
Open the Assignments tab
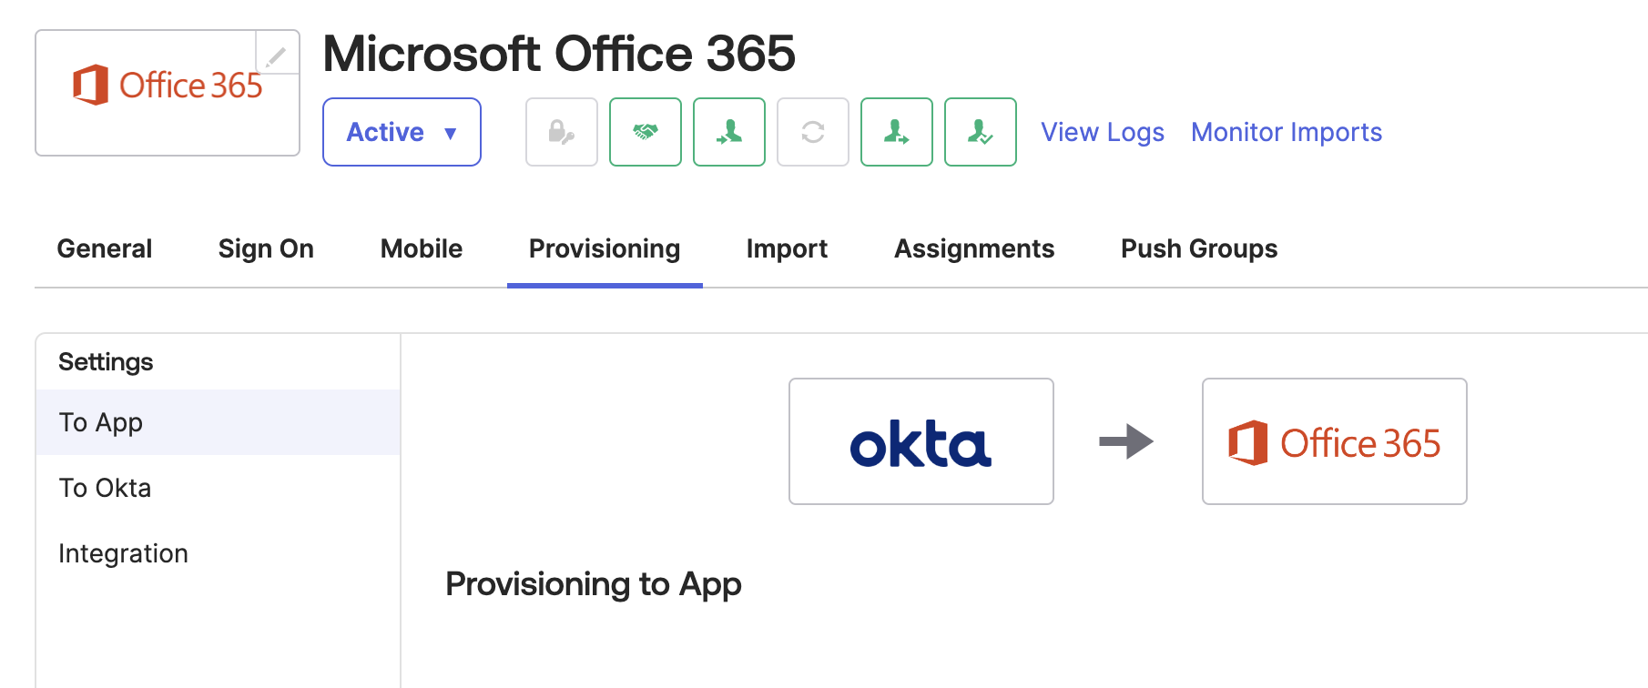pyautogui.click(x=974, y=248)
